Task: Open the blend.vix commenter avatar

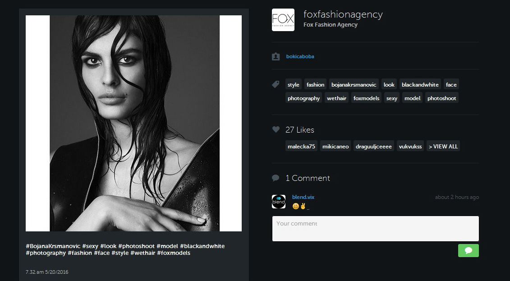Action: point(279,202)
